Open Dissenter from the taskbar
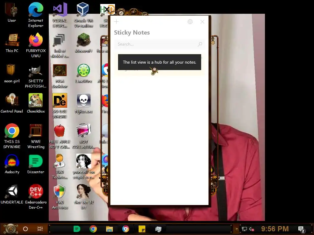The image size is (314, 235). pyautogui.click(x=77, y=229)
